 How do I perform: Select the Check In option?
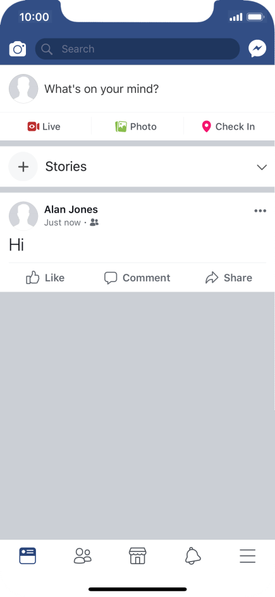pyautogui.click(x=228, y=126)
